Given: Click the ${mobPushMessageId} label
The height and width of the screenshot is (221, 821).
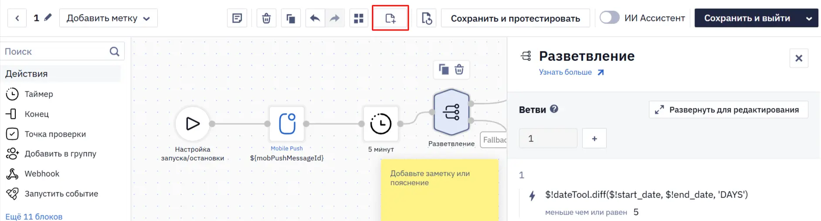Looking at the screenshot, I should [x=287, y=158].
